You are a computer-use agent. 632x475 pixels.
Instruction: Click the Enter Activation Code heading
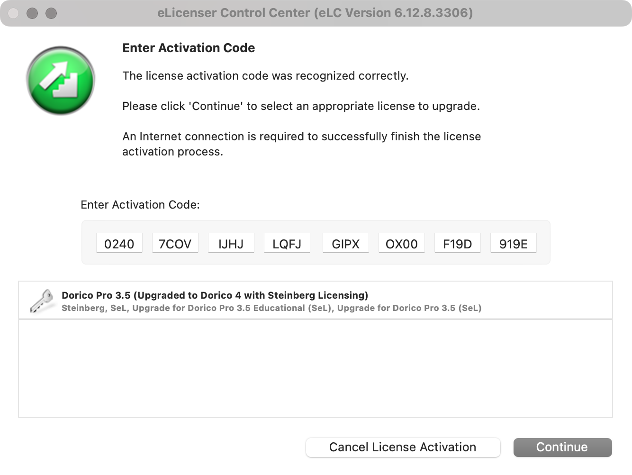click(x=189, y=48)
